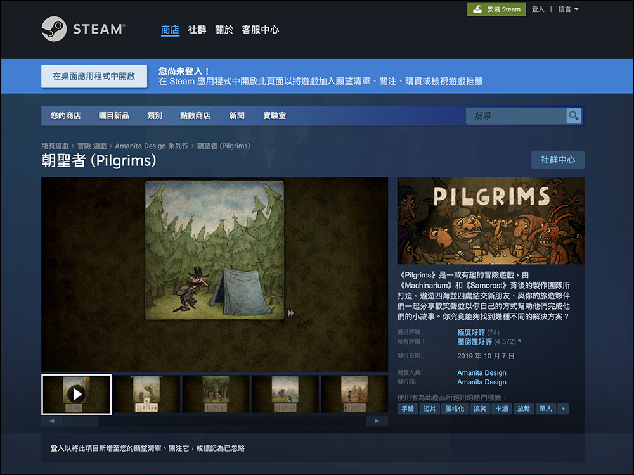The image size is (634, 475).
Task: Click the 放鬆 tag
Action: [x=524, y=408]
